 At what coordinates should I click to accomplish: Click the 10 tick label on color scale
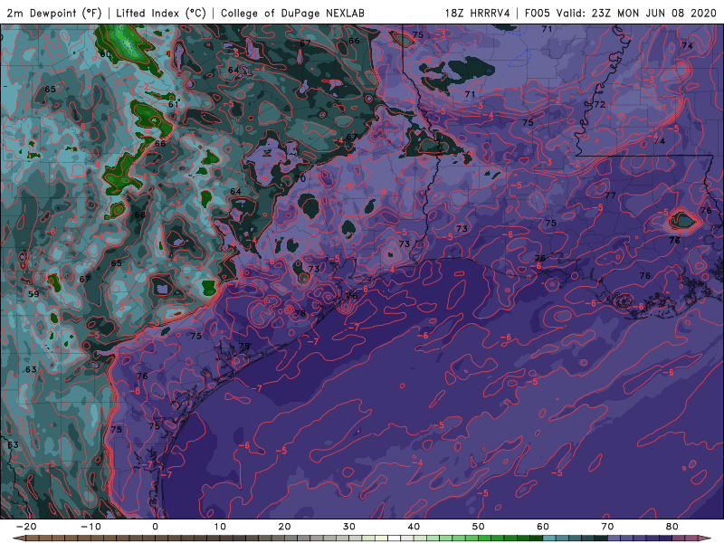[220, 527]
